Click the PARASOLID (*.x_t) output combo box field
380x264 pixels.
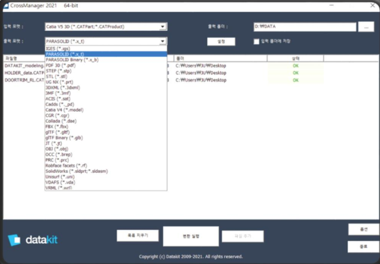coord(106,41)
